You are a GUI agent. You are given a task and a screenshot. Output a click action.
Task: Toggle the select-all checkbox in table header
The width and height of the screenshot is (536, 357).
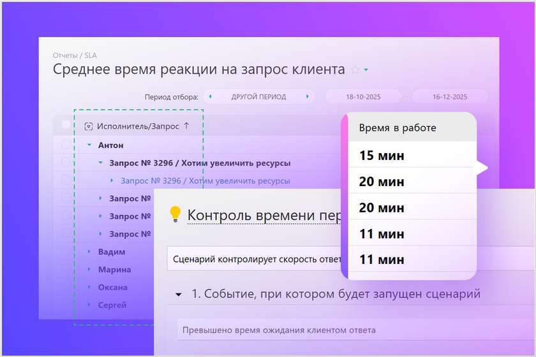66,126
